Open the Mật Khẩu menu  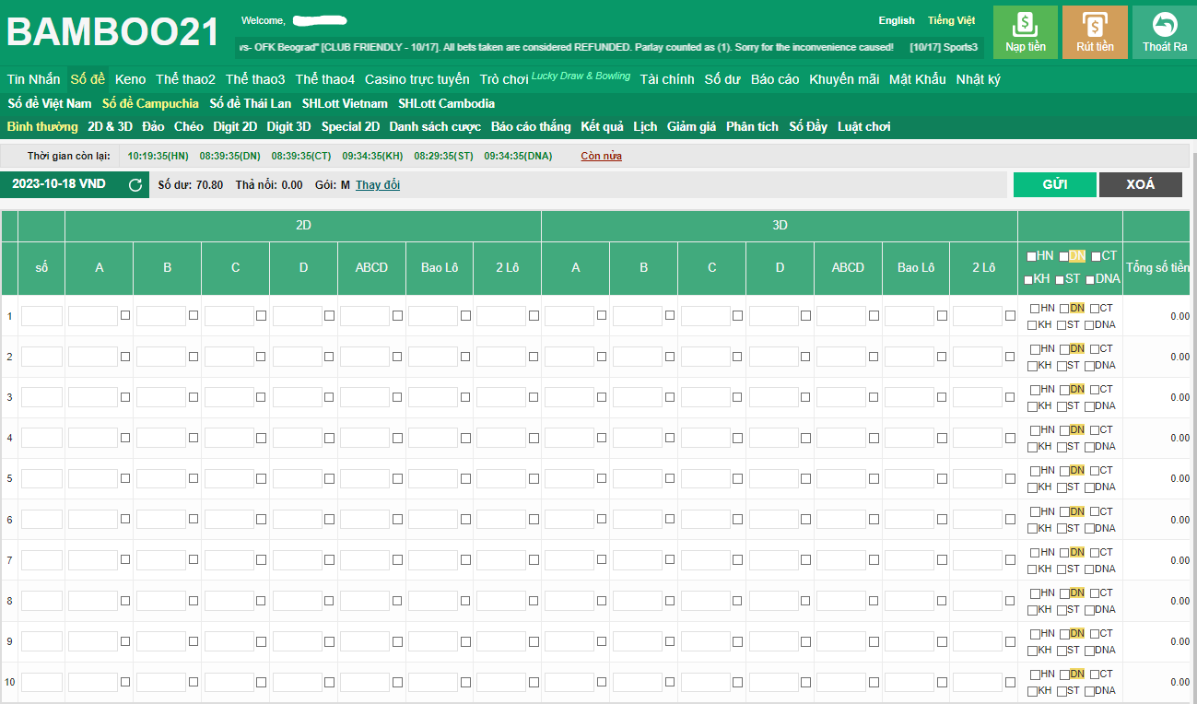[917, 79]
